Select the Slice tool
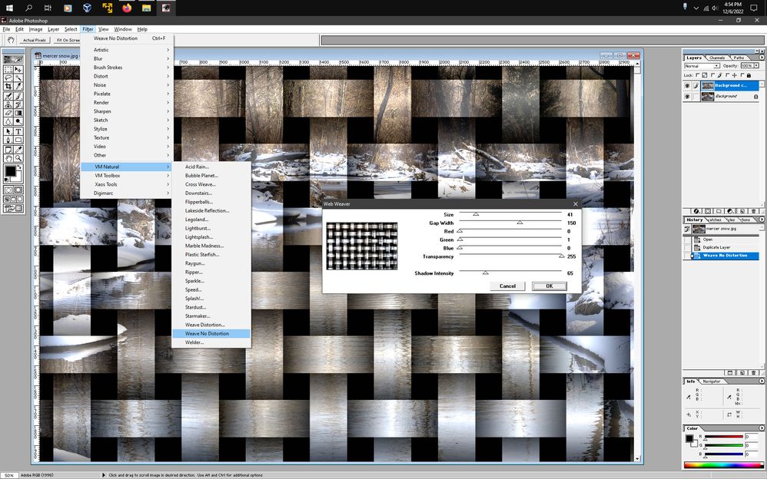Screen dimensions: 767x479 18,87
